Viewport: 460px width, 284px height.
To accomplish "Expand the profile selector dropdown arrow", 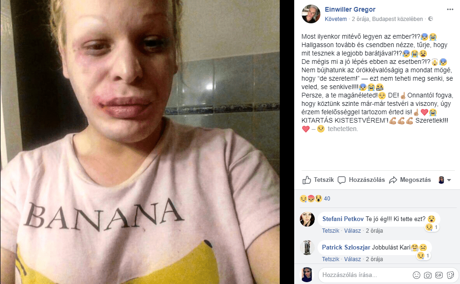I will click(x=449, y=180).
